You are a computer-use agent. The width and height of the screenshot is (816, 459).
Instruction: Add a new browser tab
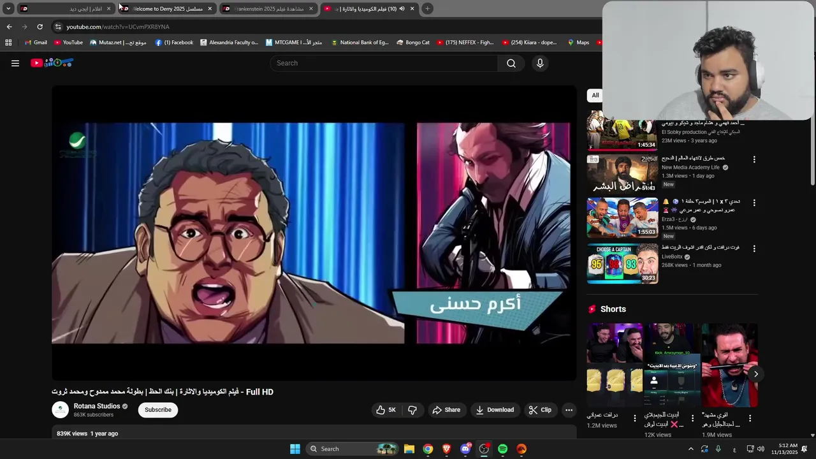coord(428,8)
